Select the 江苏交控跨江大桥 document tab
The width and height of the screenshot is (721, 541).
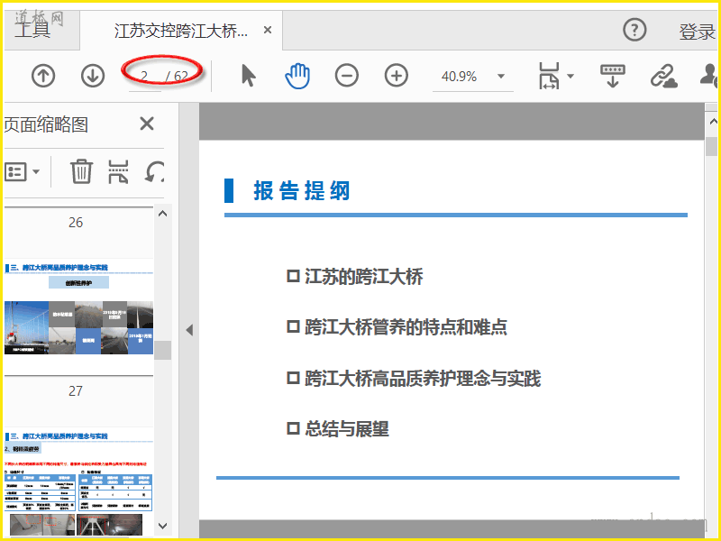click(181, 31)
